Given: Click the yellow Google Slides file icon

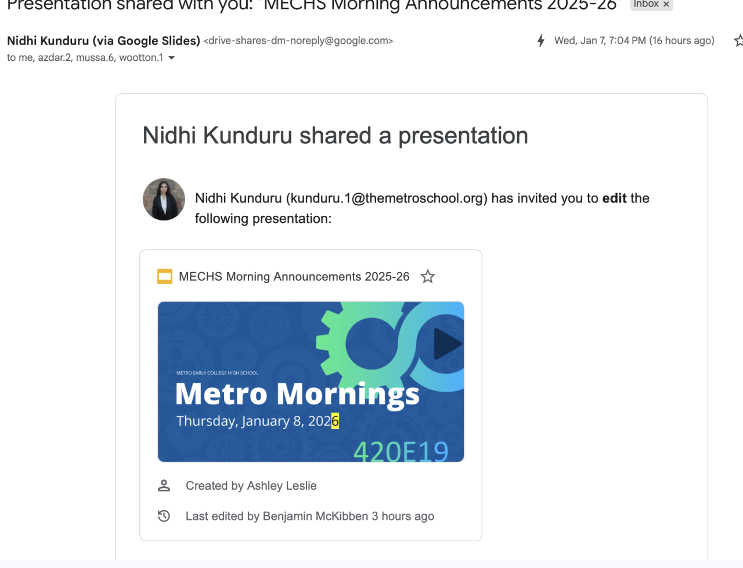Looking at the screenshot, I should [x=165, y=277].
